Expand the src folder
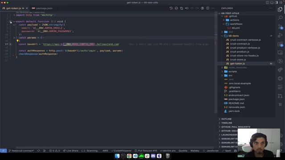285x160 pixels. [x=222, y=76]
